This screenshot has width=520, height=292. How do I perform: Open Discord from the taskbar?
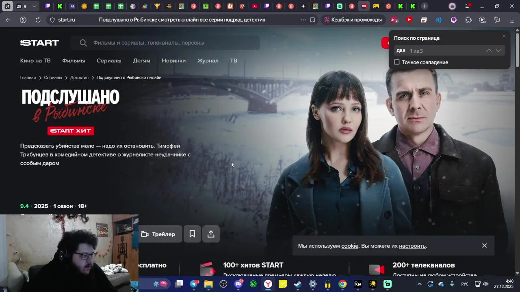coord(238,284)
